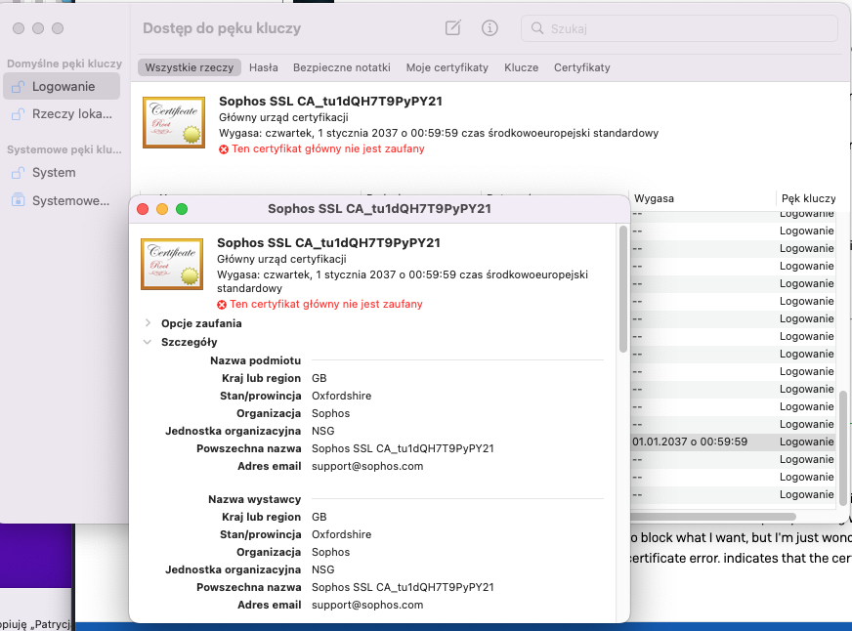Open the info icon in Keychain toolbar
The image size is (852, 631).
[490, 28]
